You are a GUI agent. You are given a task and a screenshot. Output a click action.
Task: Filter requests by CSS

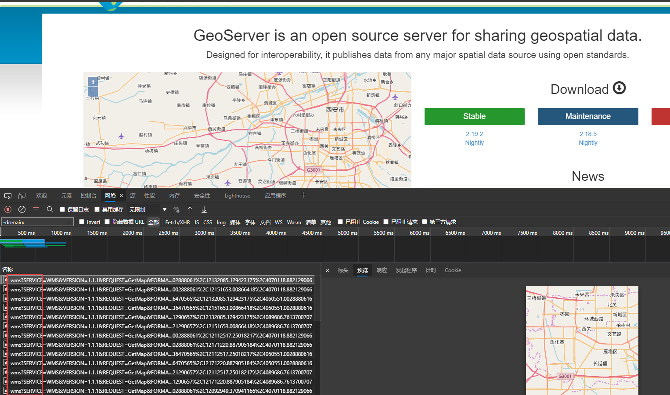[208, 223]
